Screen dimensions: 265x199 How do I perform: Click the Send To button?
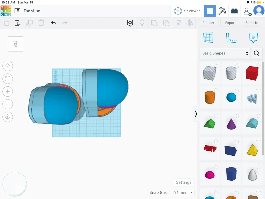click(x=252, y=23)
